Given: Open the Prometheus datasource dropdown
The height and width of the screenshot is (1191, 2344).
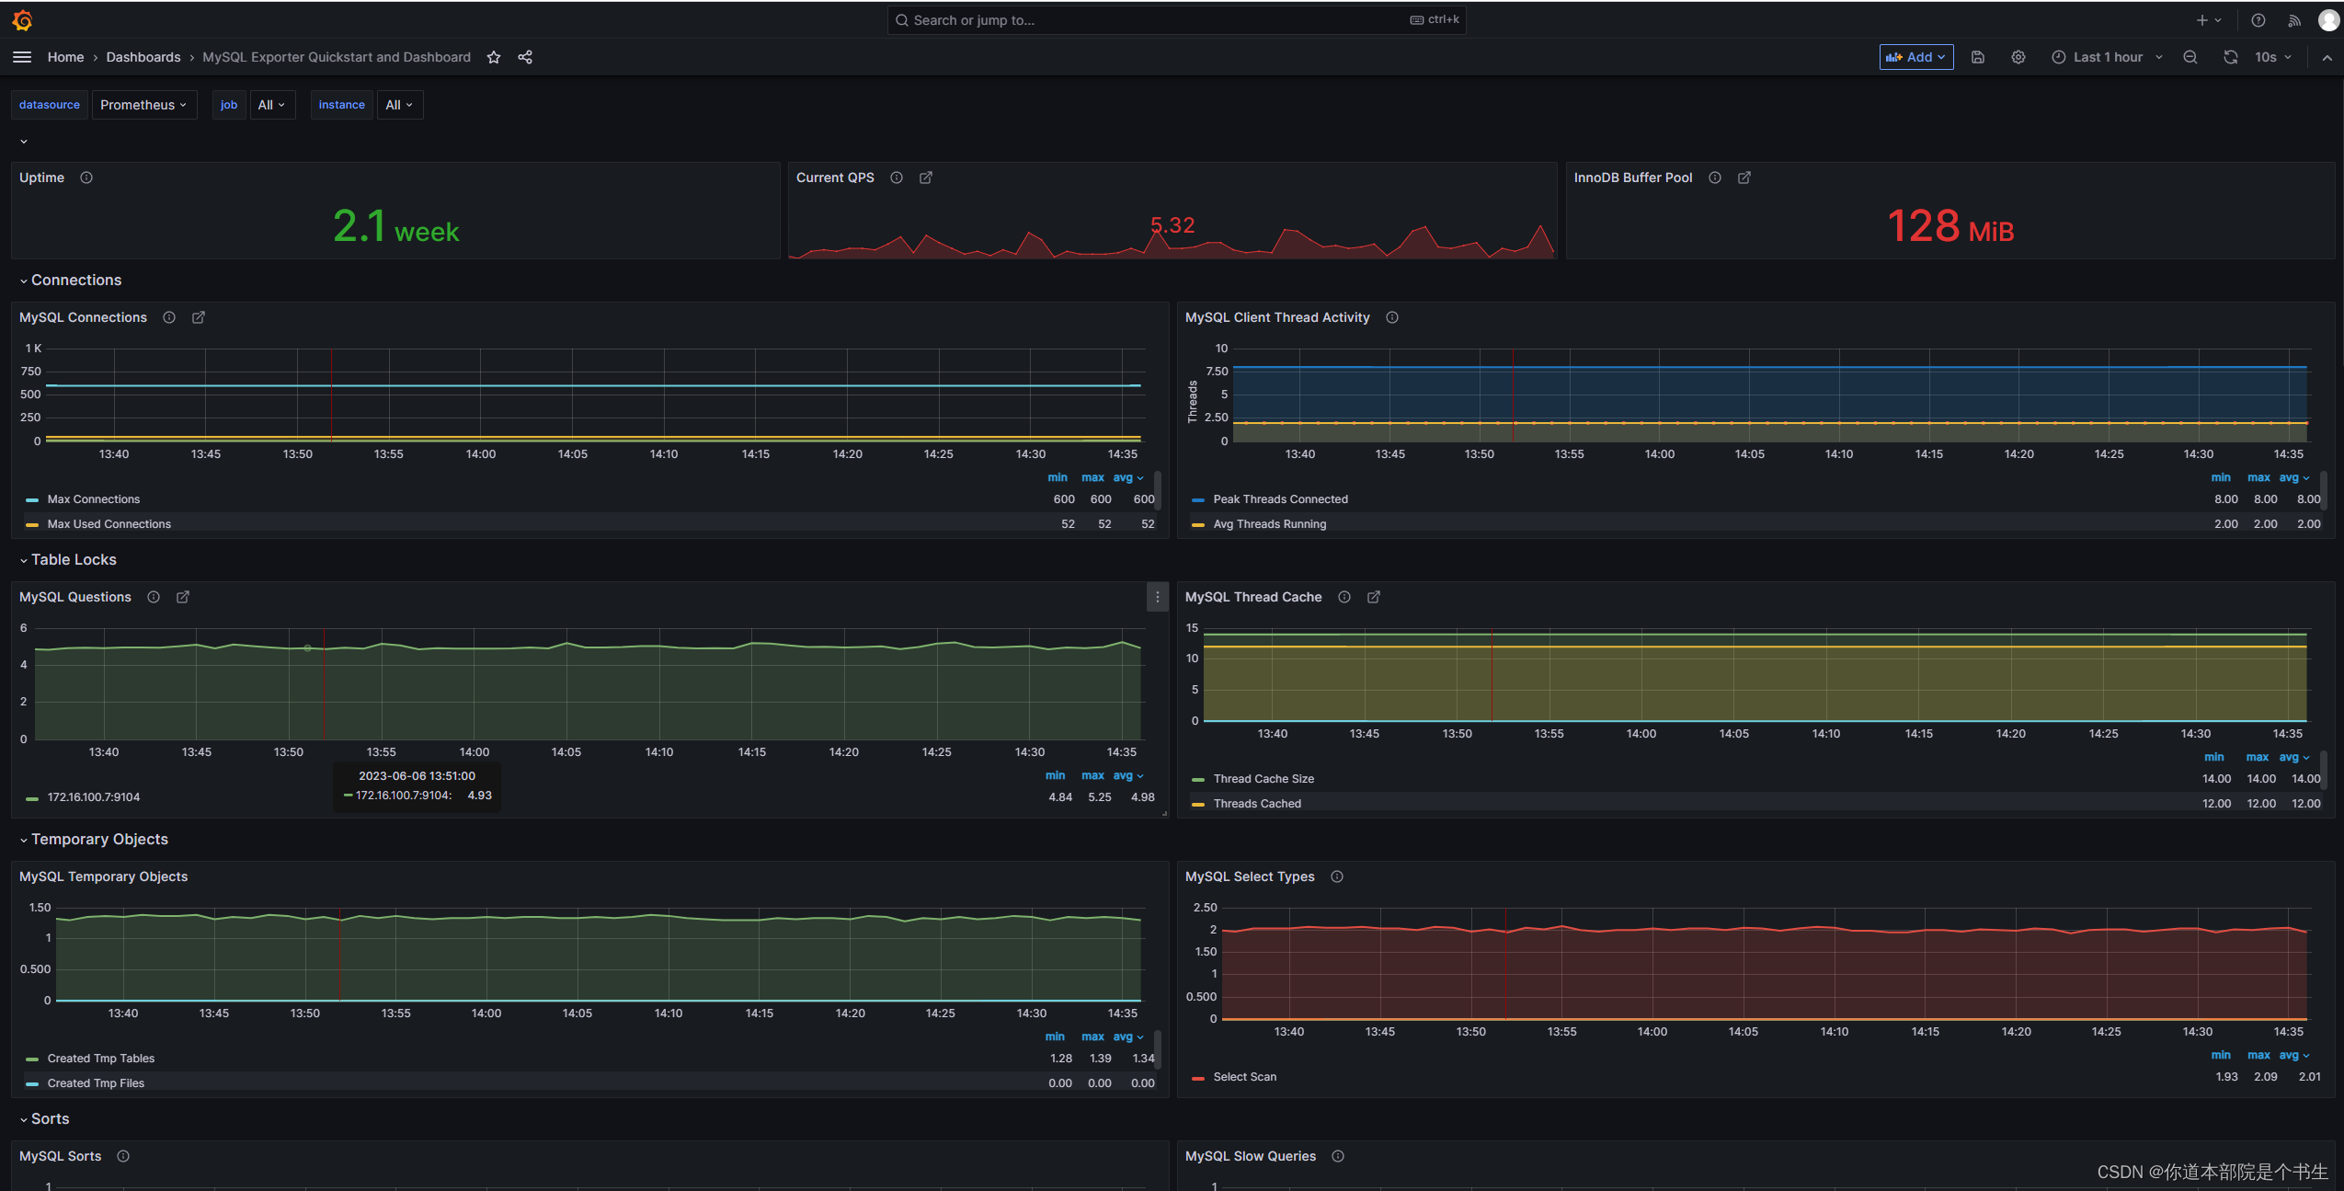Looking at the screenshot, I should (143, 105).
